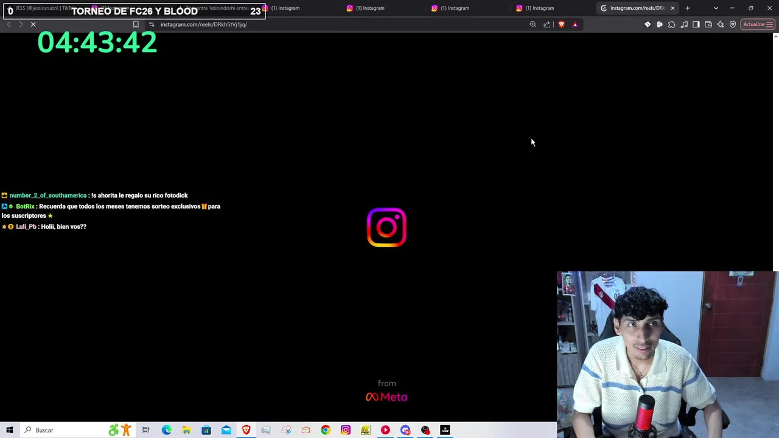Click the rounded extension icon beside the puzzle piece
This screenshot has height=438, width=779.
(x=660, y=24)
